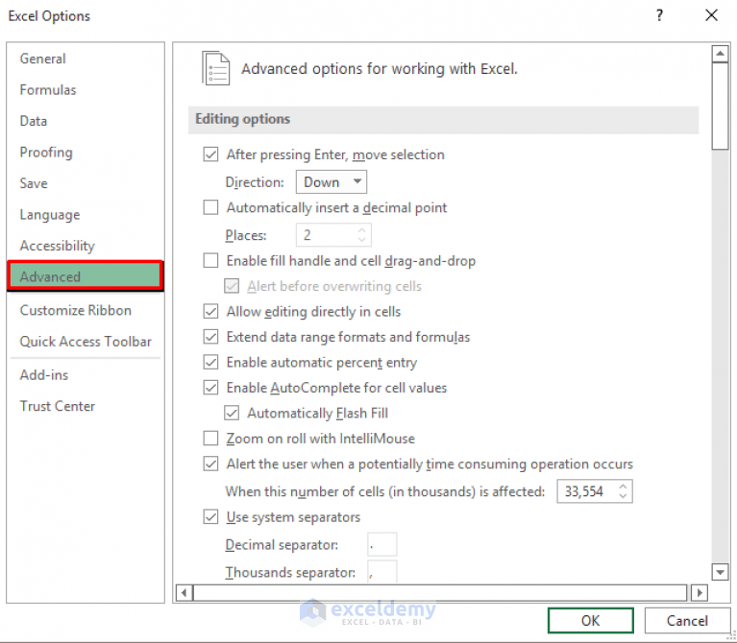Enable fill handle and cell drag-and-drop
This screenshot has height=643, width=737.
pyautogui.click(x=210, y=260)
